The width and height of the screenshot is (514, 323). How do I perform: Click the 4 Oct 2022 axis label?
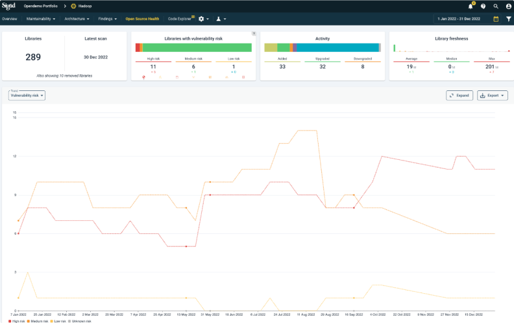(x=378, y=315)
